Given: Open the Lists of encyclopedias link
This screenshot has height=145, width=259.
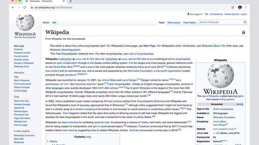Looking at the screenshot, I should coord(141,54).
